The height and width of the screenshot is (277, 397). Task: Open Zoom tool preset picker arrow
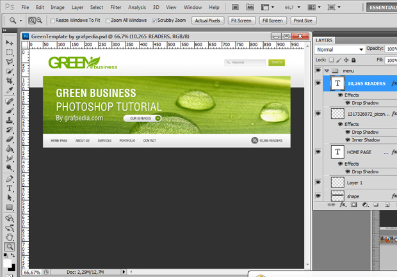point(20,20)
